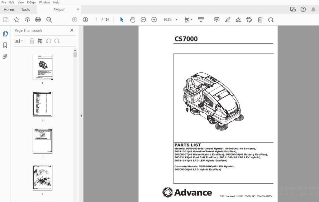Open the Add comment sticky note tool

pyautogui.click(x=217, y=20)
